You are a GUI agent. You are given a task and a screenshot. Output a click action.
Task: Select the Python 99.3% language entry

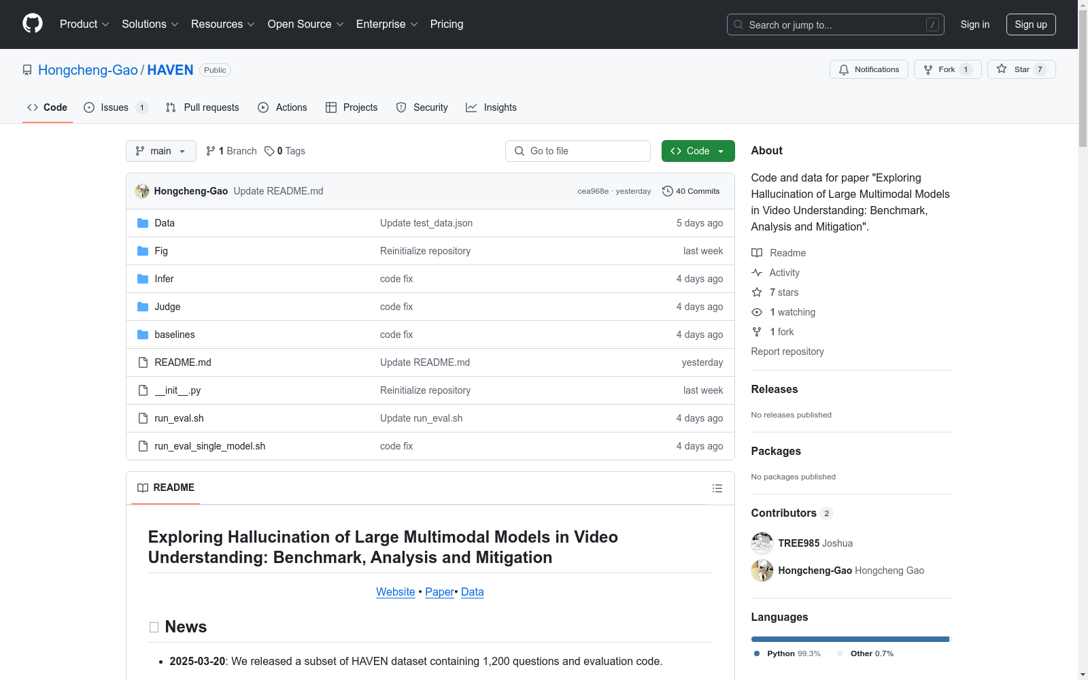[787, 653]
